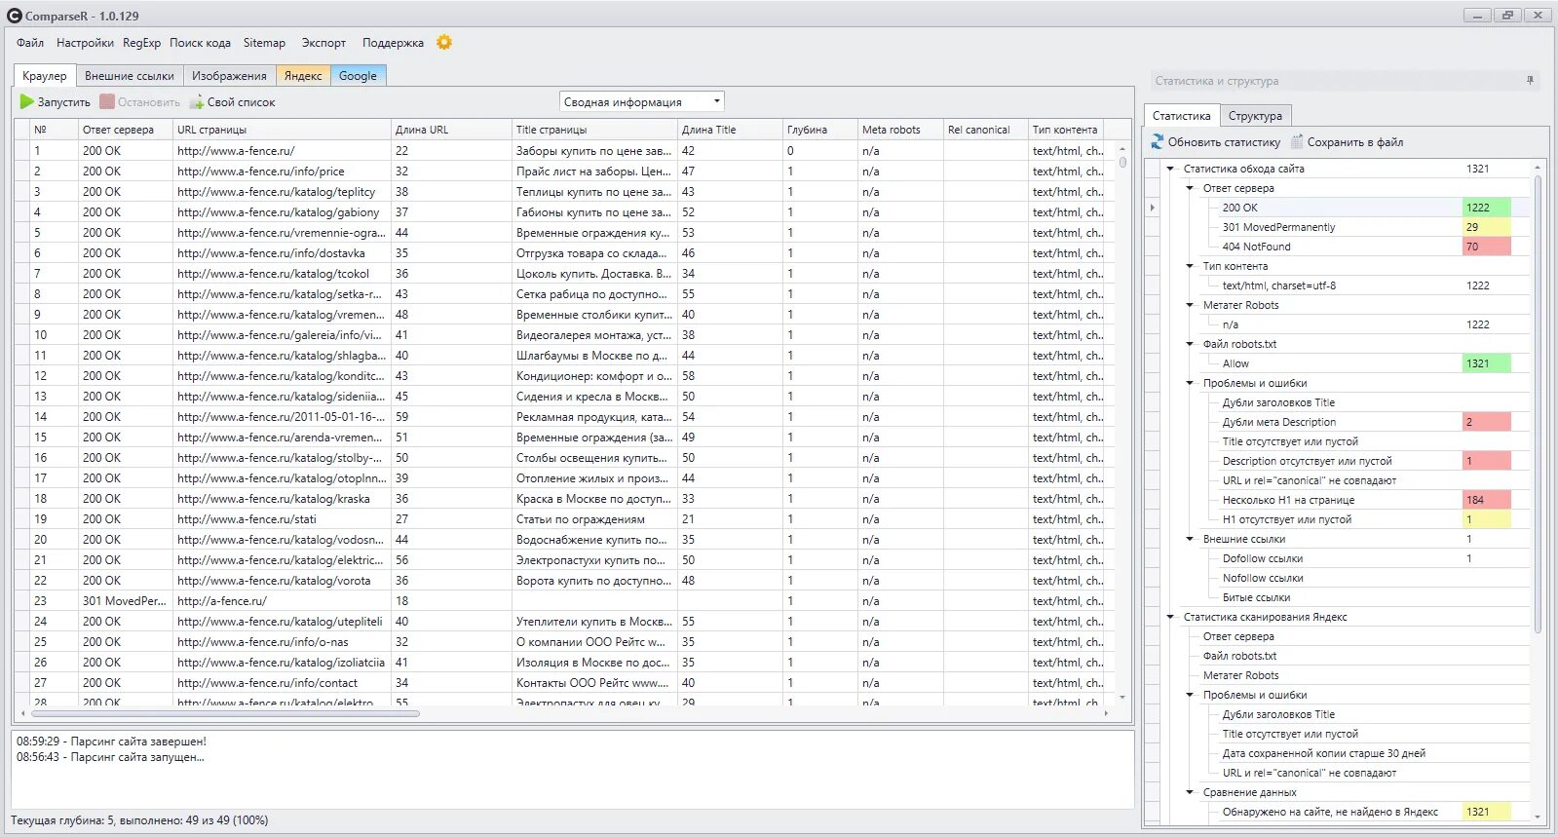Click the green Запустить play icon
Image resolution: width=1558 pixels, height=837 pixels.
[27, 101]
